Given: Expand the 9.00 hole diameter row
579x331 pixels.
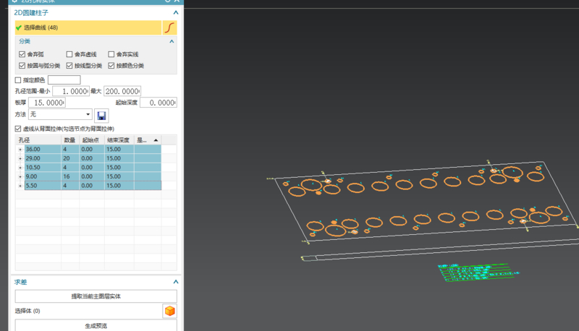Looking at the screenshot, I should click(20, 176).
